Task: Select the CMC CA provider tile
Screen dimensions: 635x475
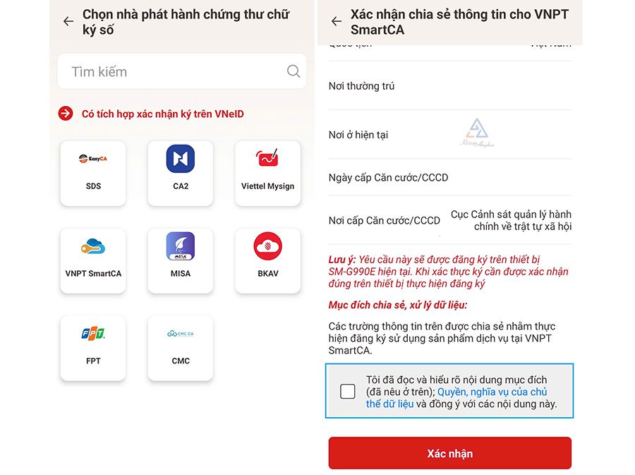Action: pyautogui.click(x=181, y=348)
